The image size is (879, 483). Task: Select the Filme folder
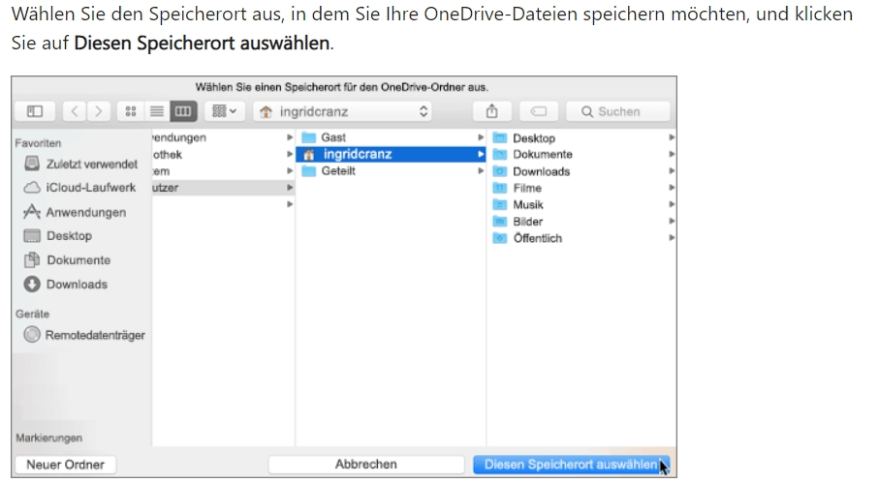pos(582,188)
